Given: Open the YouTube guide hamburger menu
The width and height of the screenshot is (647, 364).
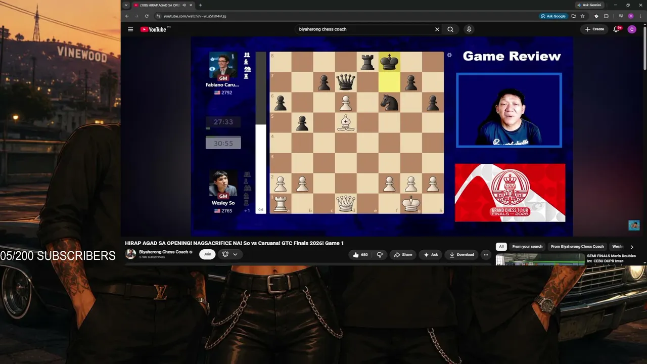Looking at the screenshot, I should (x=130, y=29).
